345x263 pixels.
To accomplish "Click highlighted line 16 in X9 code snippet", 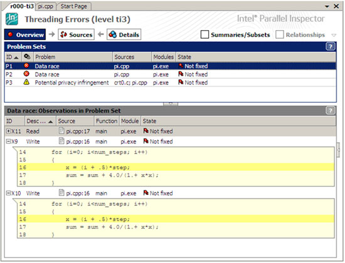I will pos(176,167).
